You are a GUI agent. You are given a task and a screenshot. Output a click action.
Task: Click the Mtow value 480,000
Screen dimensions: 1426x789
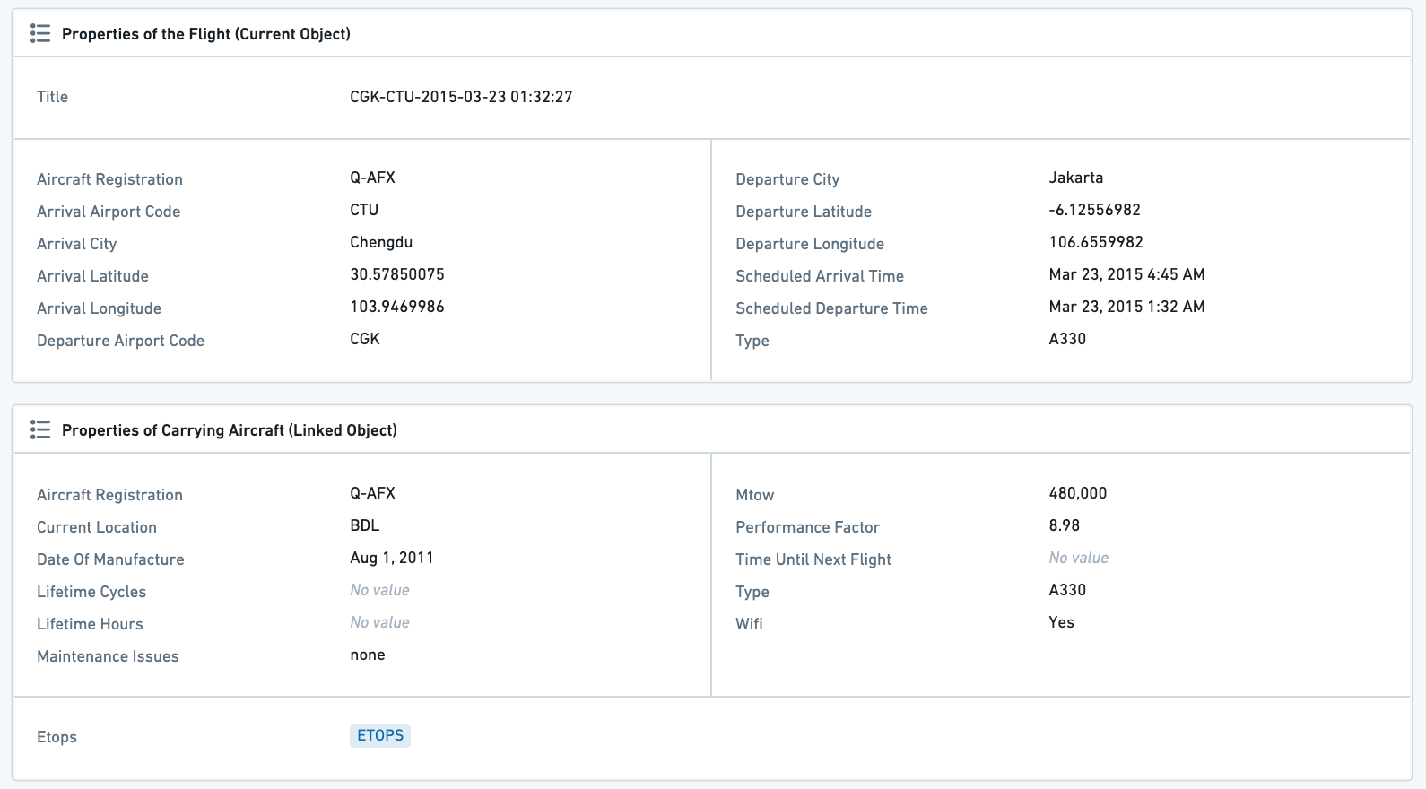1078,493
